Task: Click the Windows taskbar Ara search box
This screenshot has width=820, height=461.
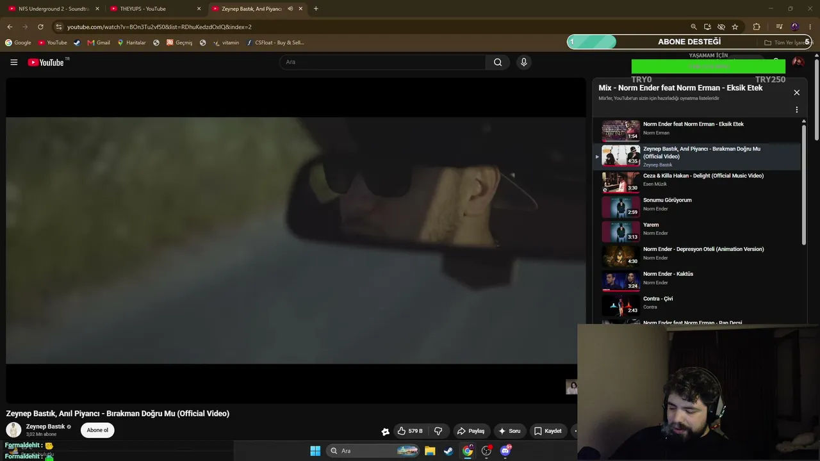Action: (372, 451)
